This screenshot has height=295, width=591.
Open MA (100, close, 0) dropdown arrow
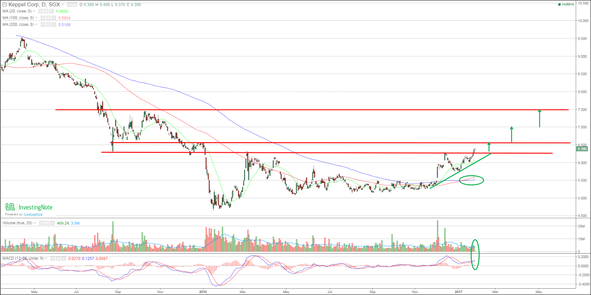coord(36,18)
